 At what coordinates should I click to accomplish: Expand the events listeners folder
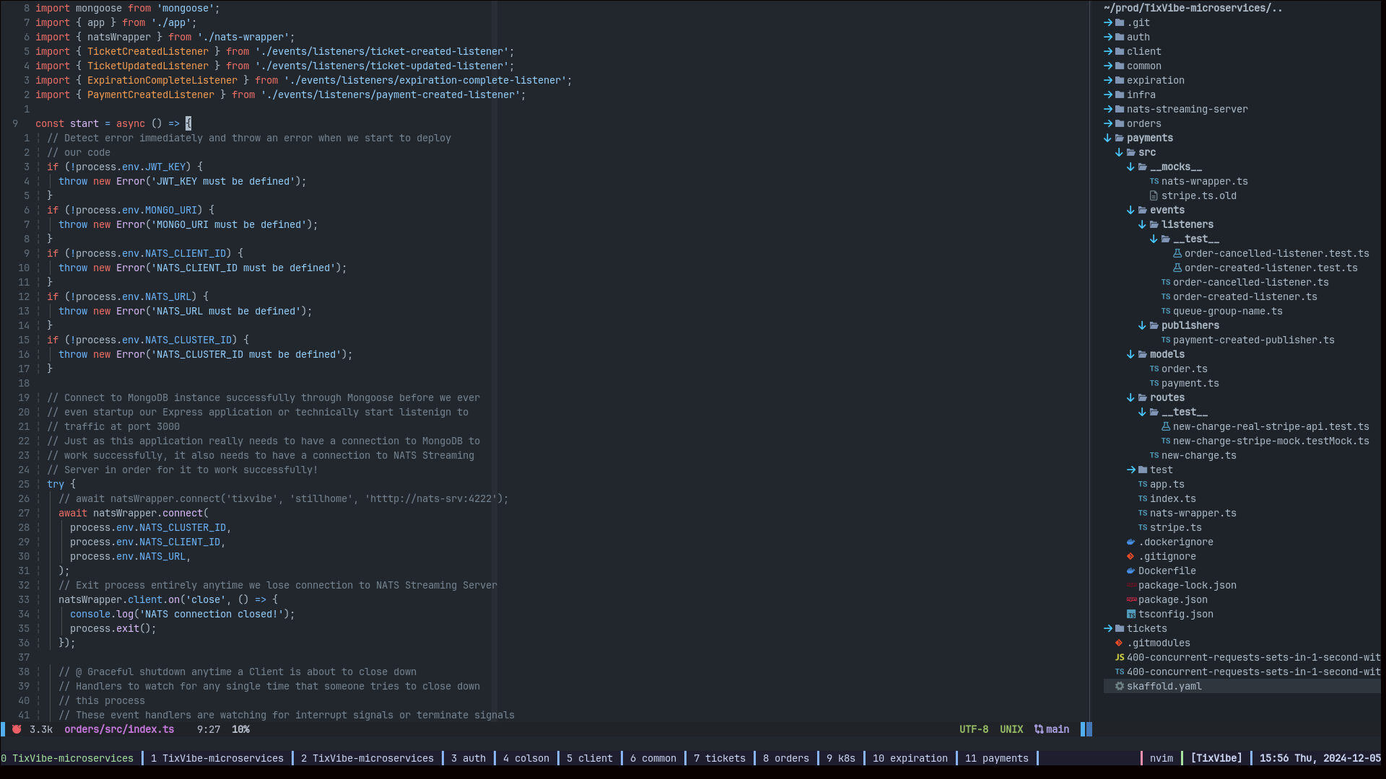click(1187, 224)
